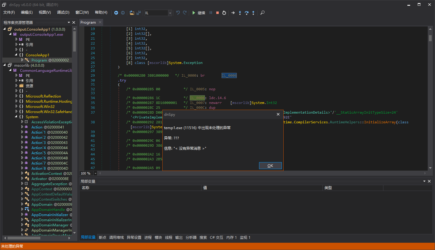Expand the AppDomain class node
Screen dimensions: 435x250
point(22,204)
